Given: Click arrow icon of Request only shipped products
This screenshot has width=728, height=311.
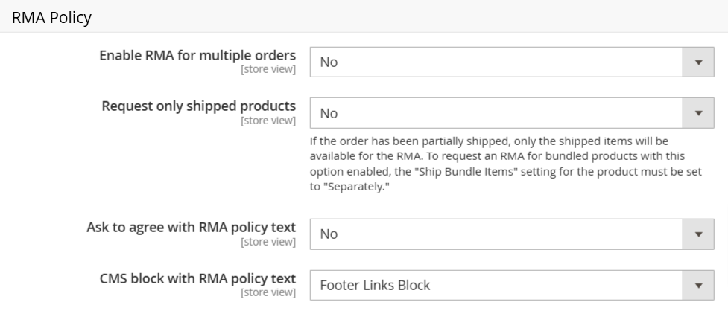Looking at the screenshot, I should point(698,113).
